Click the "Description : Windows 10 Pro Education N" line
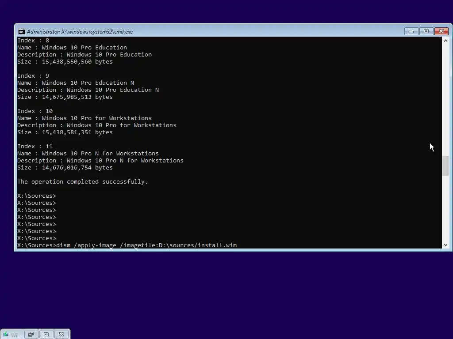The height and width of the screenshot is (339, 453). point(88,90)
